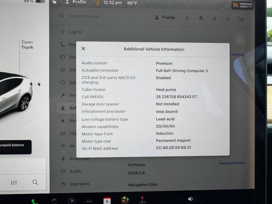Tap the Navigation Data label
This screenshot has width=272, height=204.
click(x=143, y=185)
